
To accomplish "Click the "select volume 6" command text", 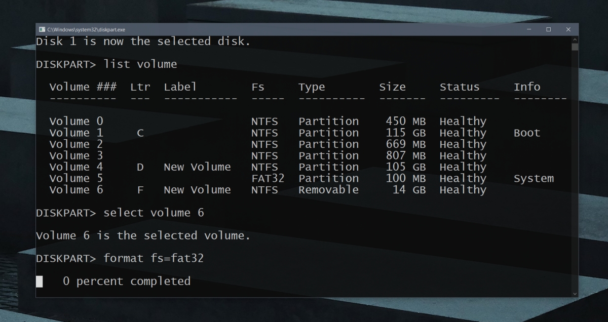I will (x=154, y=213).
